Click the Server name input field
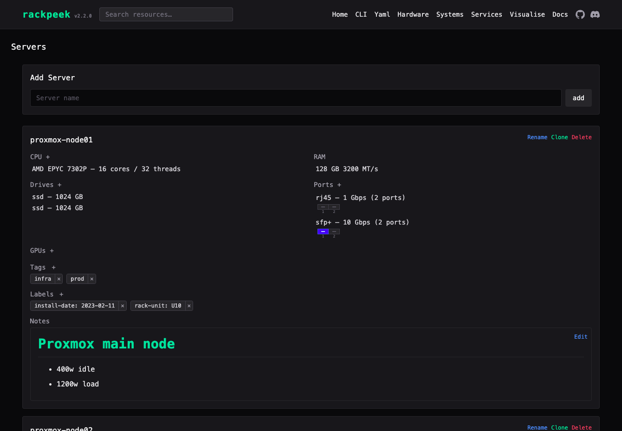This screenshot has height=431, width=622. point(296,98)
